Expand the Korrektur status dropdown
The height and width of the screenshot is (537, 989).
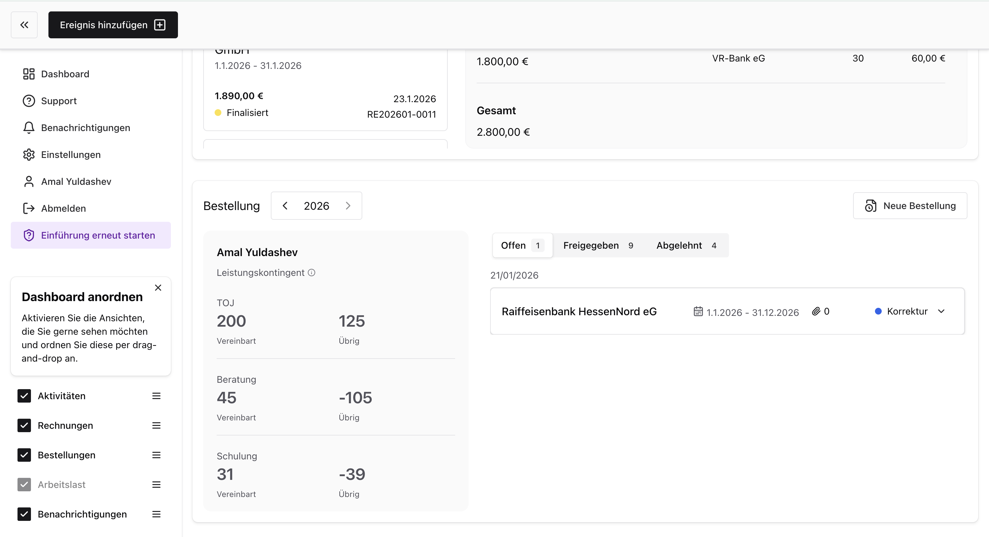(941, 312)
